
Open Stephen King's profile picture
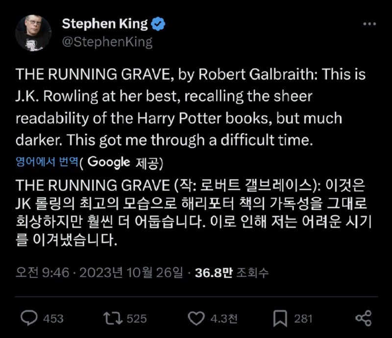point(33,33)
